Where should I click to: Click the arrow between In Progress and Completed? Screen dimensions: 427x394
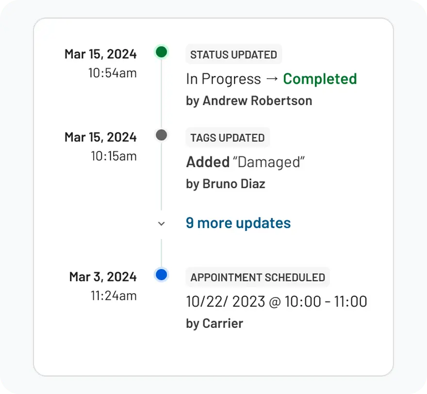coord(270,79)
